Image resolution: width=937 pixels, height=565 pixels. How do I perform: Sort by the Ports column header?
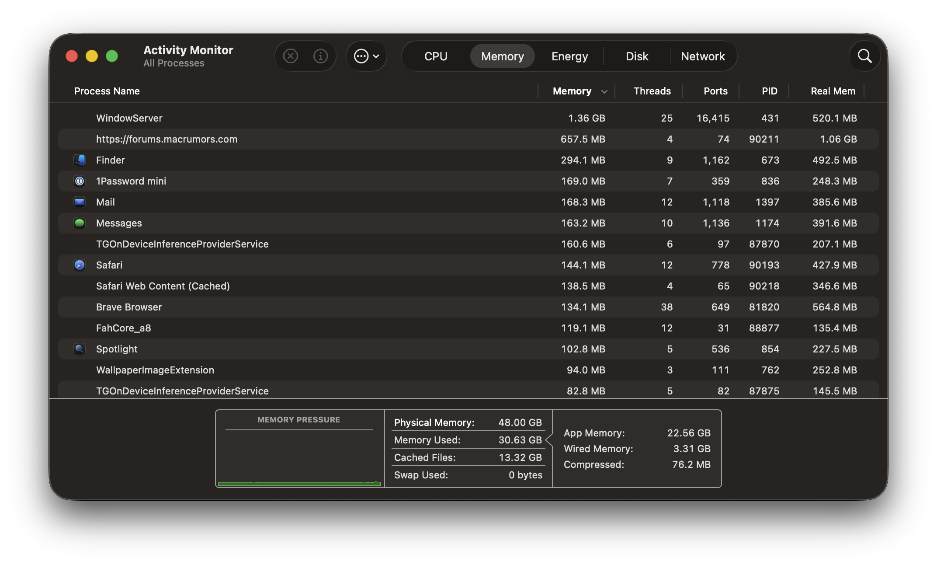pyautogui.click(x=715, y=91)
